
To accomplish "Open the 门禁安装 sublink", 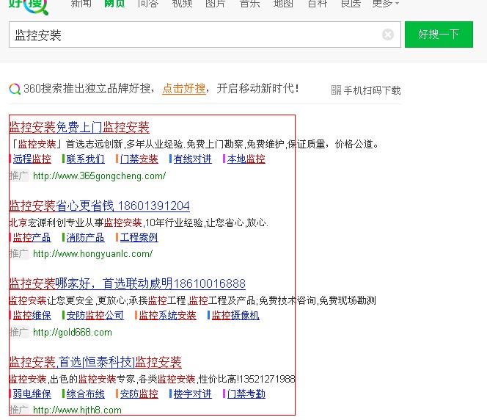I will tap(139, 159).
